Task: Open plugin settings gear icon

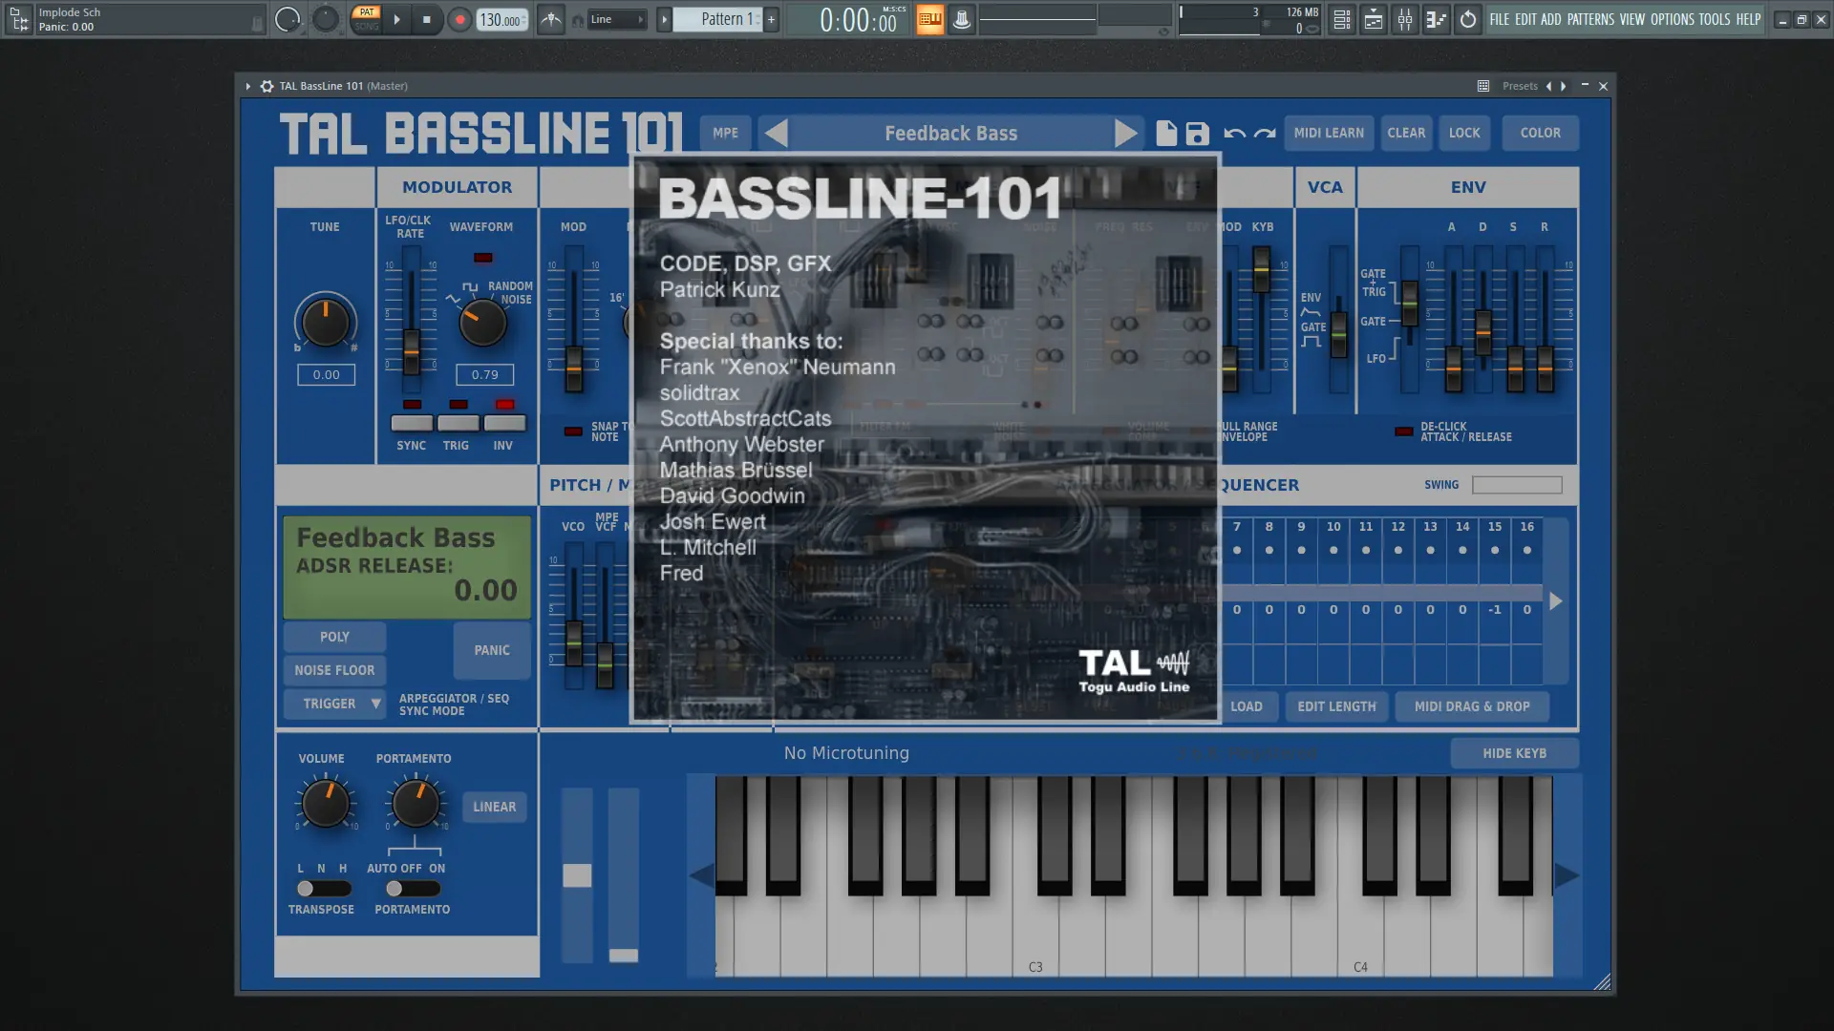Action: (267, 86)
